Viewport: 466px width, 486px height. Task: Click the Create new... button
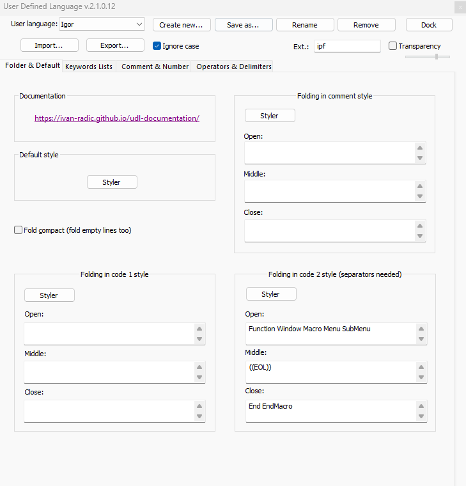(181, 25)
